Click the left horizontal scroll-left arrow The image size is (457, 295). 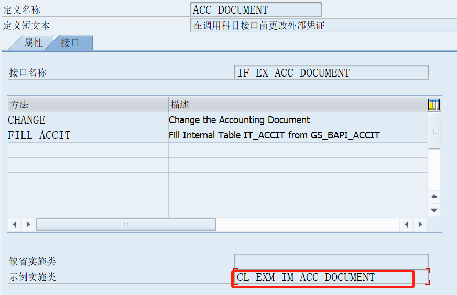[x=15, y=224]
